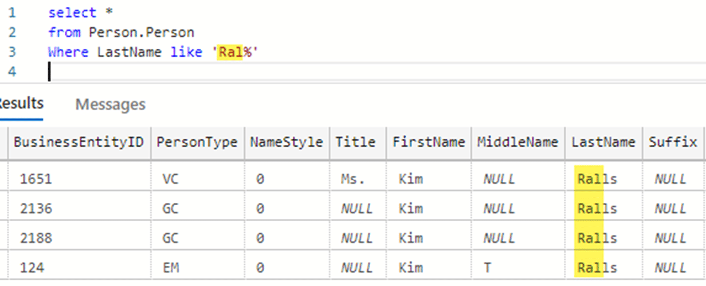Click the 'Ral%' string in the query
The image size is (706, 286).
[x=235, y=52]
